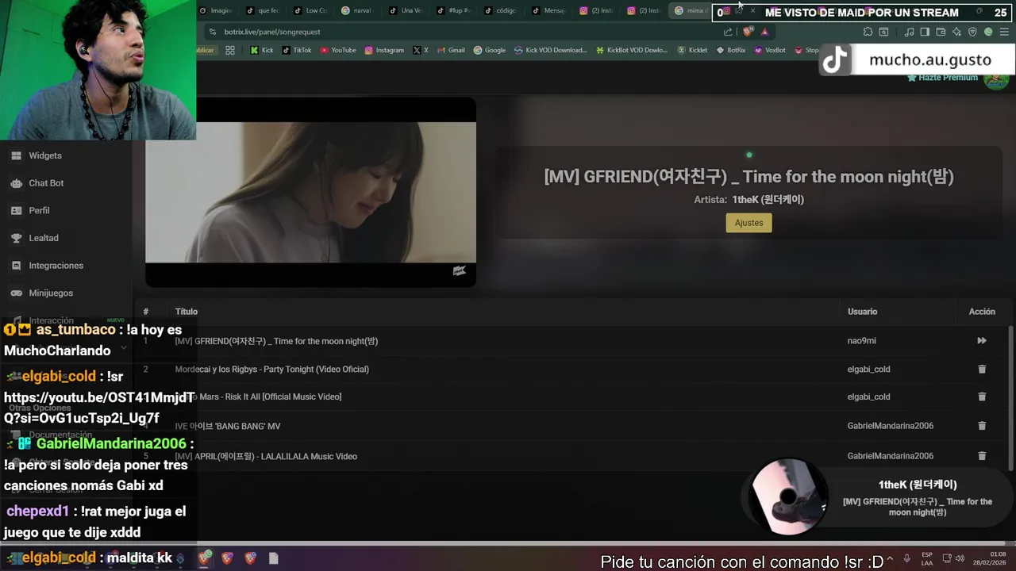Viewport: 1016px width, 571px height.
Task: Delete Risk It All song request
Action: 982,397
